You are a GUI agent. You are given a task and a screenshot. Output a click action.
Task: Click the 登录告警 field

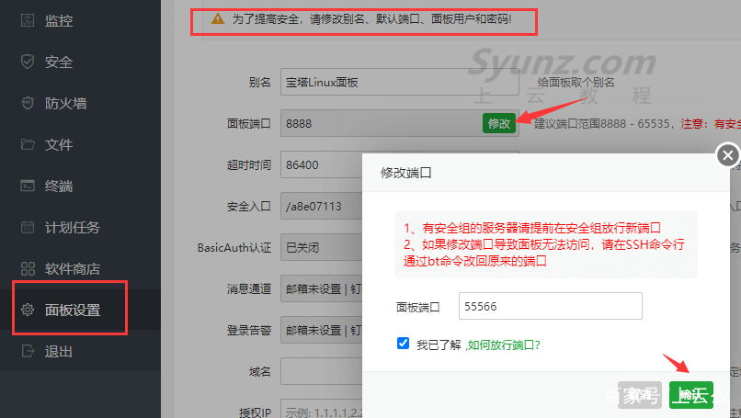[x=322, y=330]
